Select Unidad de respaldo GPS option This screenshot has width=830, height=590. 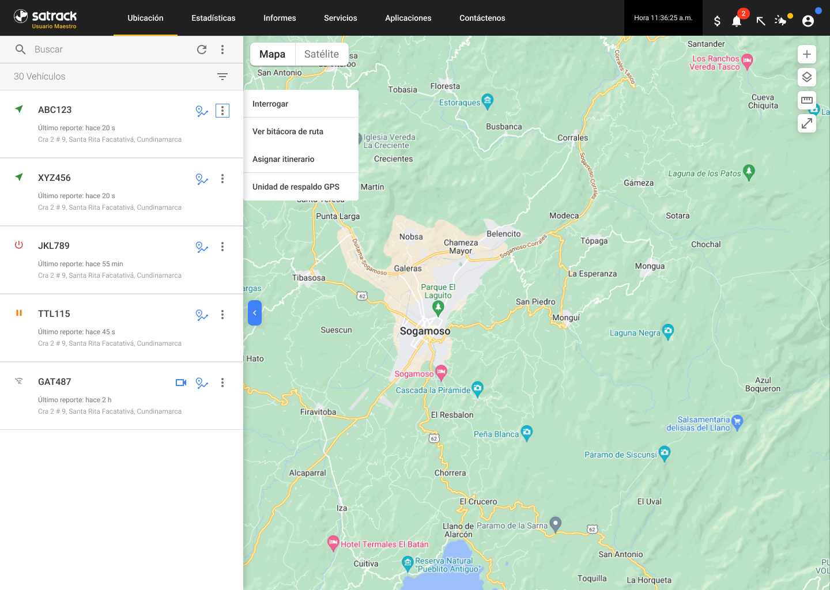pyautogui.click(x=296, y=187)
